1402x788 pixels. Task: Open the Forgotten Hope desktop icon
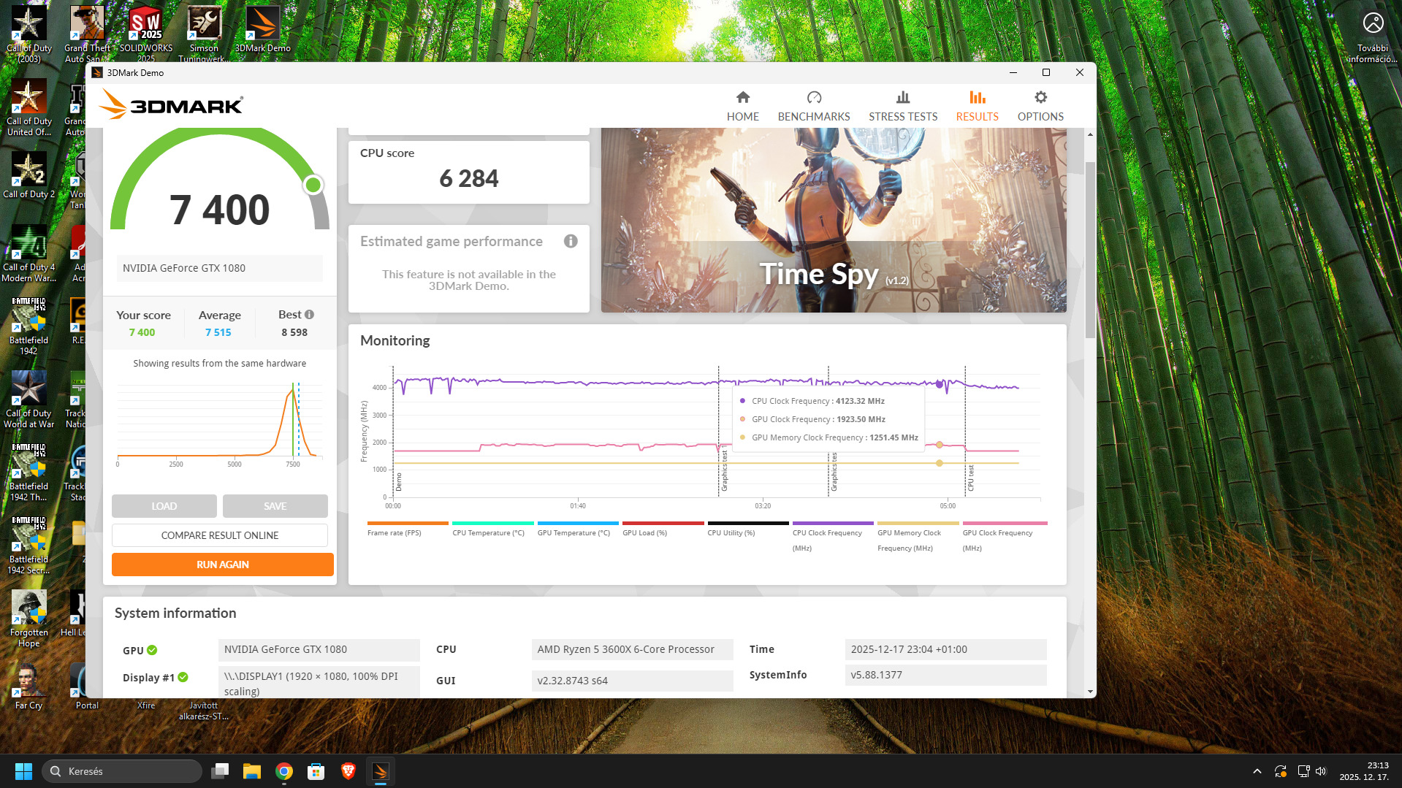tap(29, 619)
